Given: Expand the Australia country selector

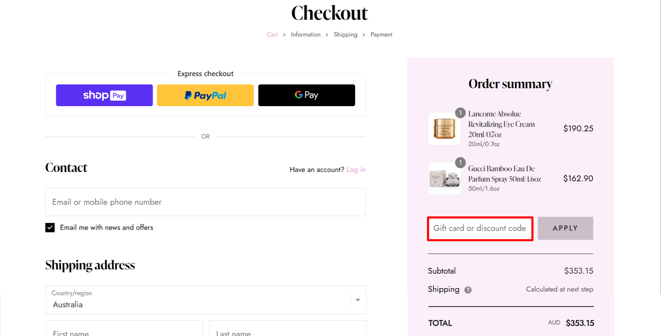Looking at the screenshot, I should pyautogui.click(x=205, y=300).
